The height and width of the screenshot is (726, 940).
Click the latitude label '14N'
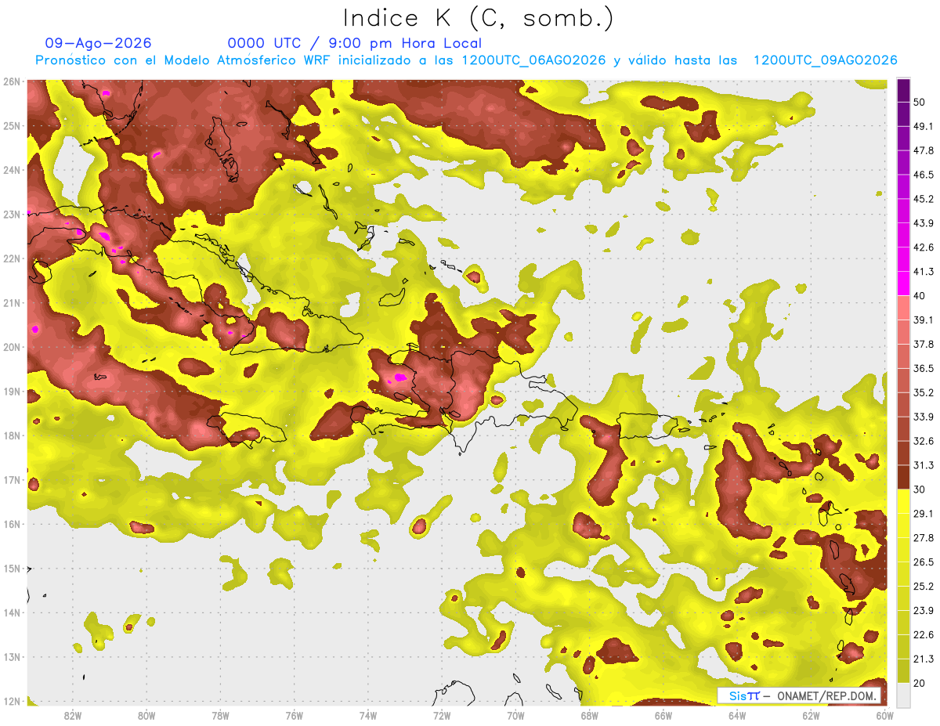click(12, 612)
